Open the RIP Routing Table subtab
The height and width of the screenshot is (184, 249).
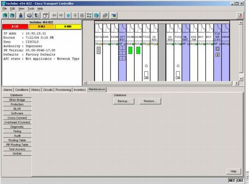click(x=17, y=145)
